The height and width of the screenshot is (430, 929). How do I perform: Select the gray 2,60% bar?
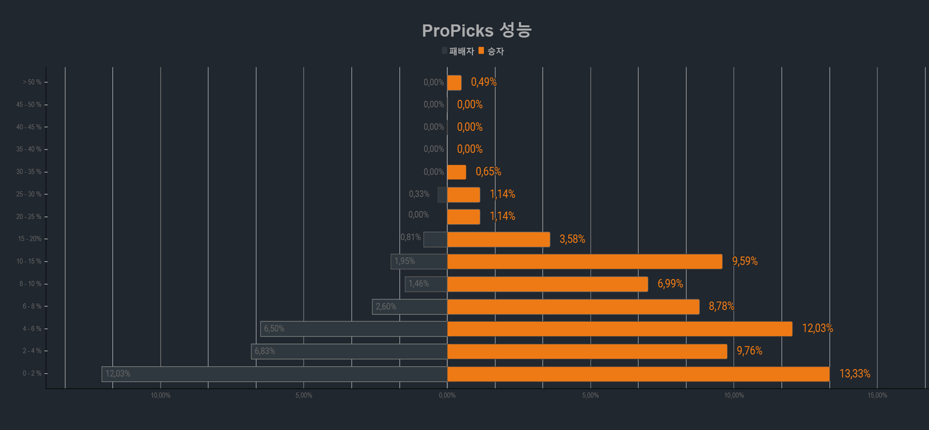[x=410, y=307]
